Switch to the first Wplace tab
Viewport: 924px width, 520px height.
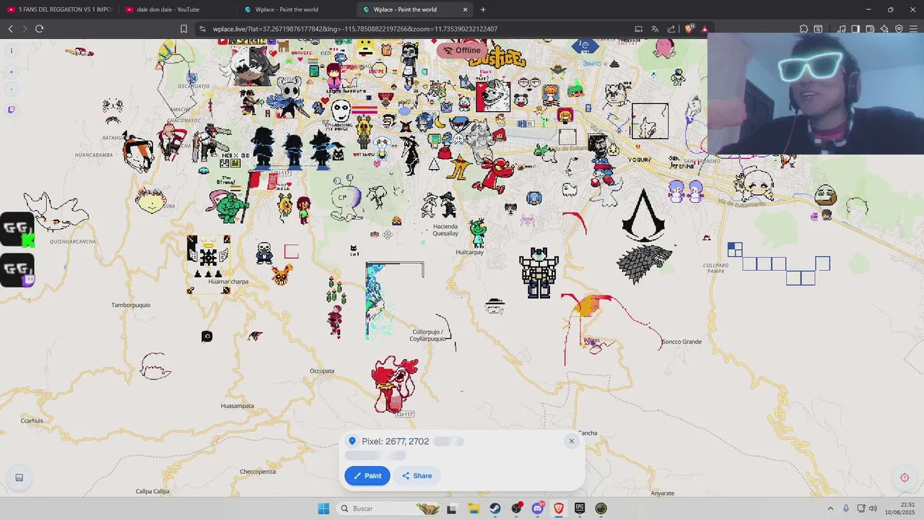click(x=295, y=9)
